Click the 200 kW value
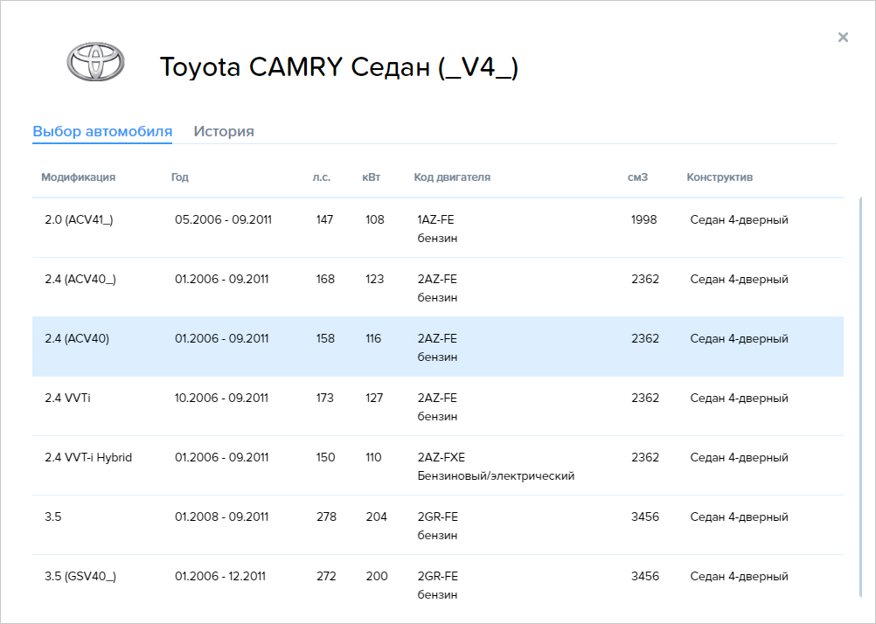 [x=377, y=576]
